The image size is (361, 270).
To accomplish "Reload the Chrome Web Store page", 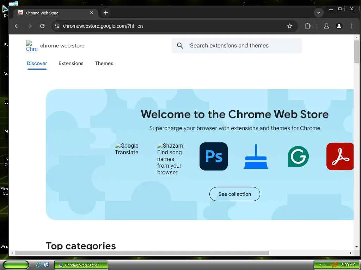I will click(42, 26).
